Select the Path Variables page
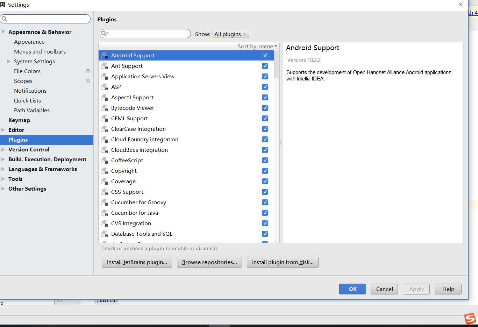This screenshot has width=478, height=327. click(32, 110)
